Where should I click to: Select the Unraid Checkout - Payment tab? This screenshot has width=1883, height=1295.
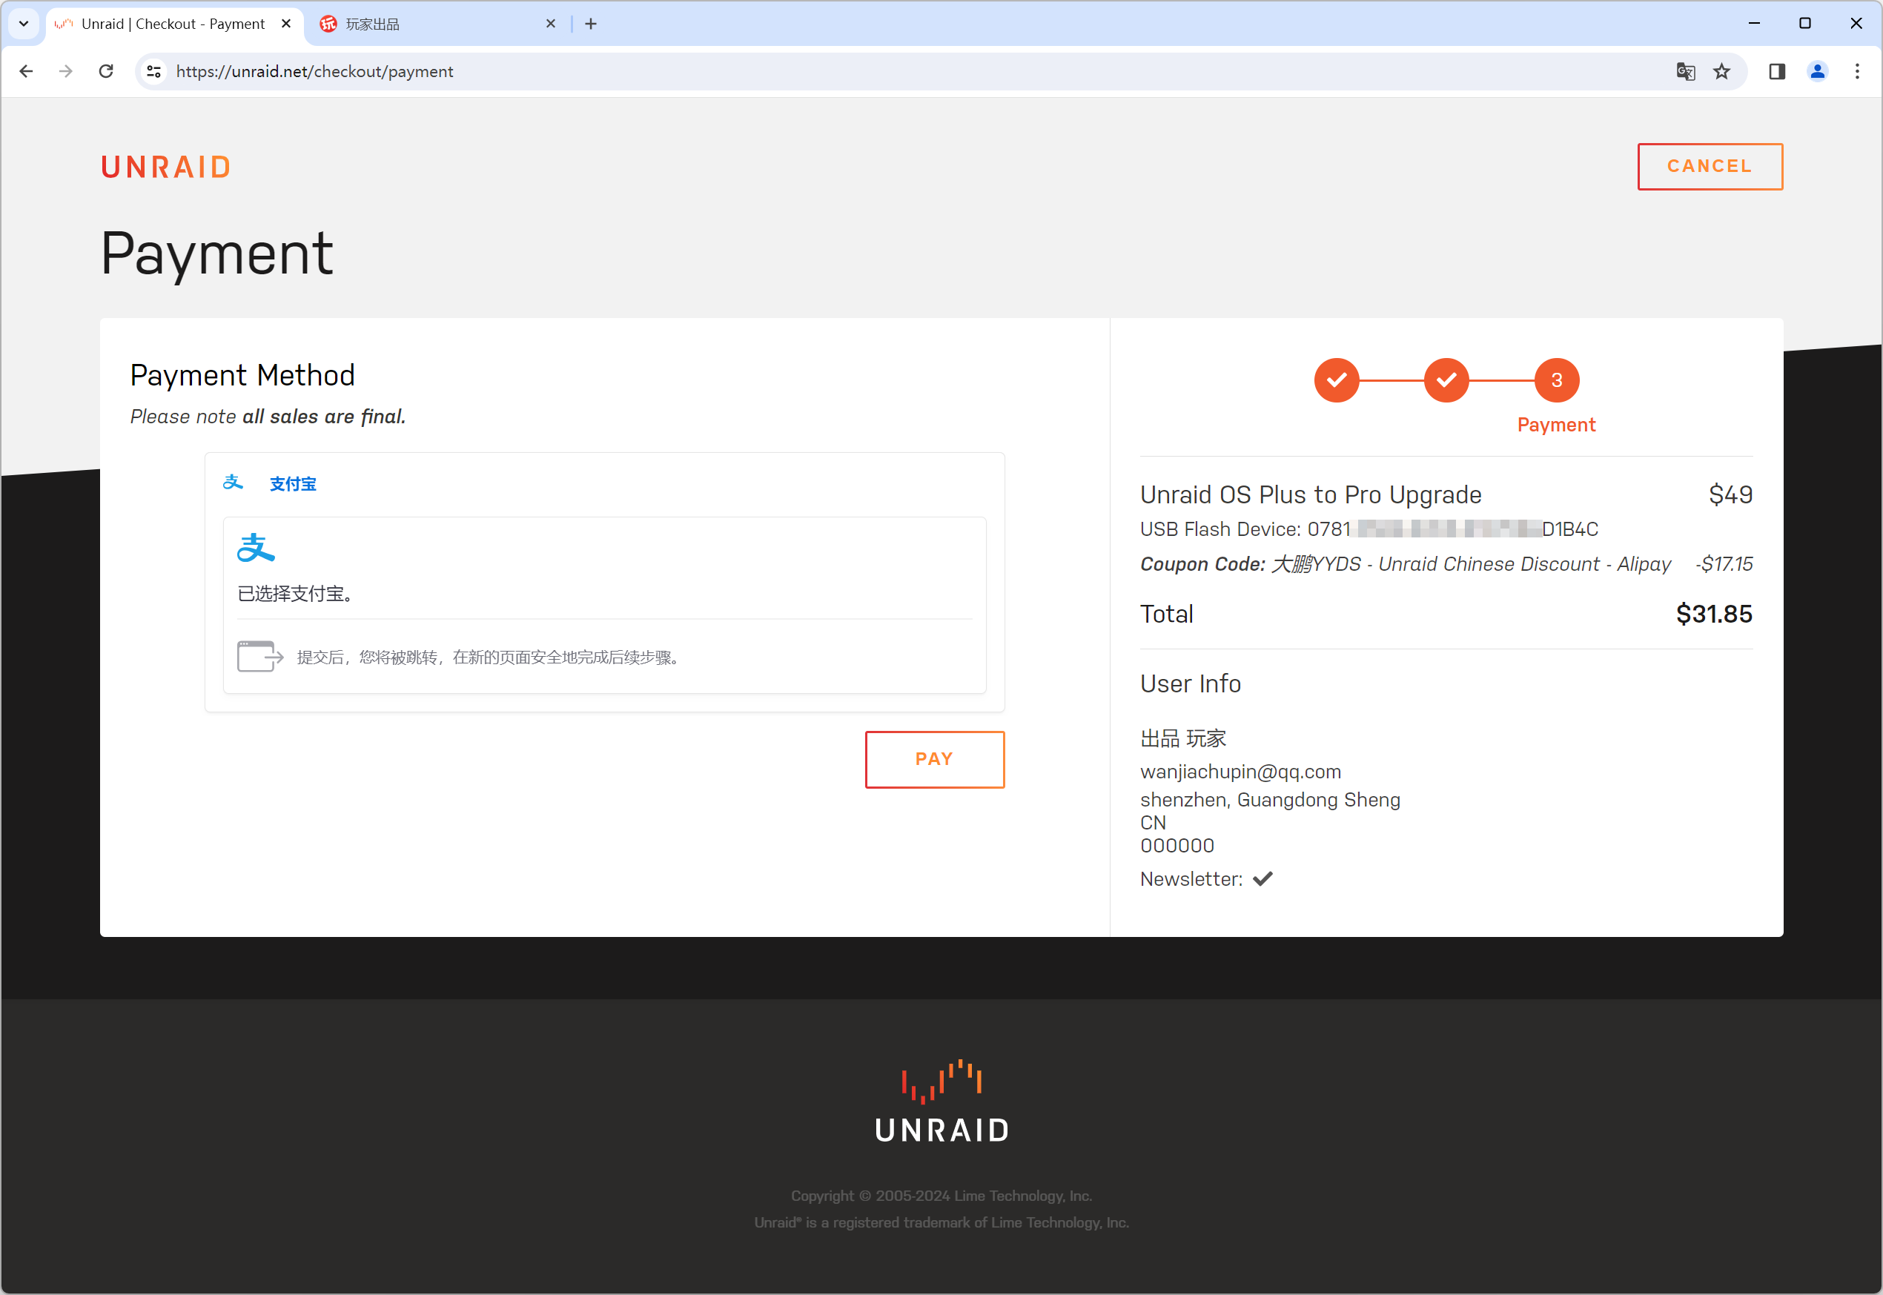coord(173,24)
